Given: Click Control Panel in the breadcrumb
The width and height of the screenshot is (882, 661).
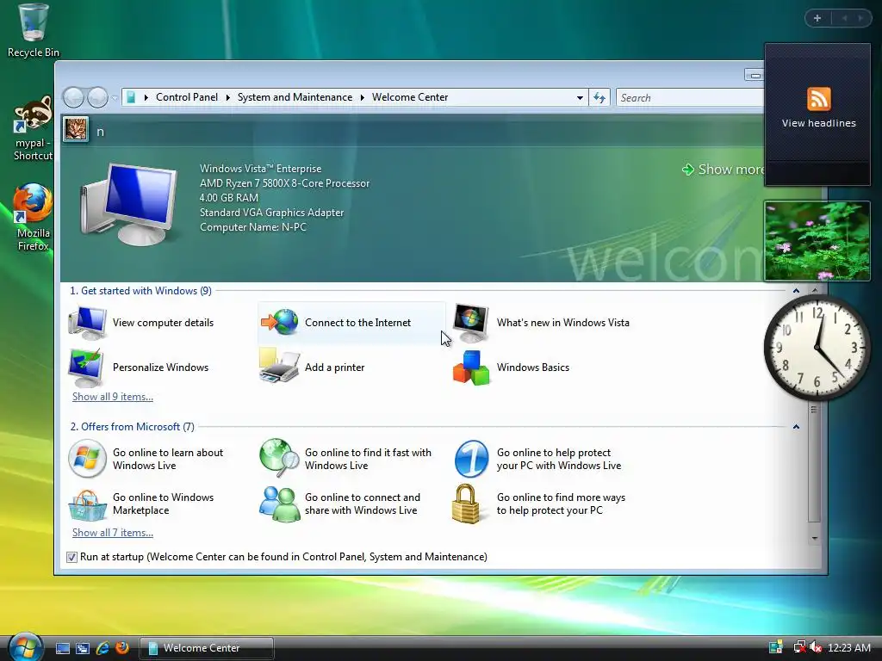Looking at the screenshot, I should pos(187,97).
